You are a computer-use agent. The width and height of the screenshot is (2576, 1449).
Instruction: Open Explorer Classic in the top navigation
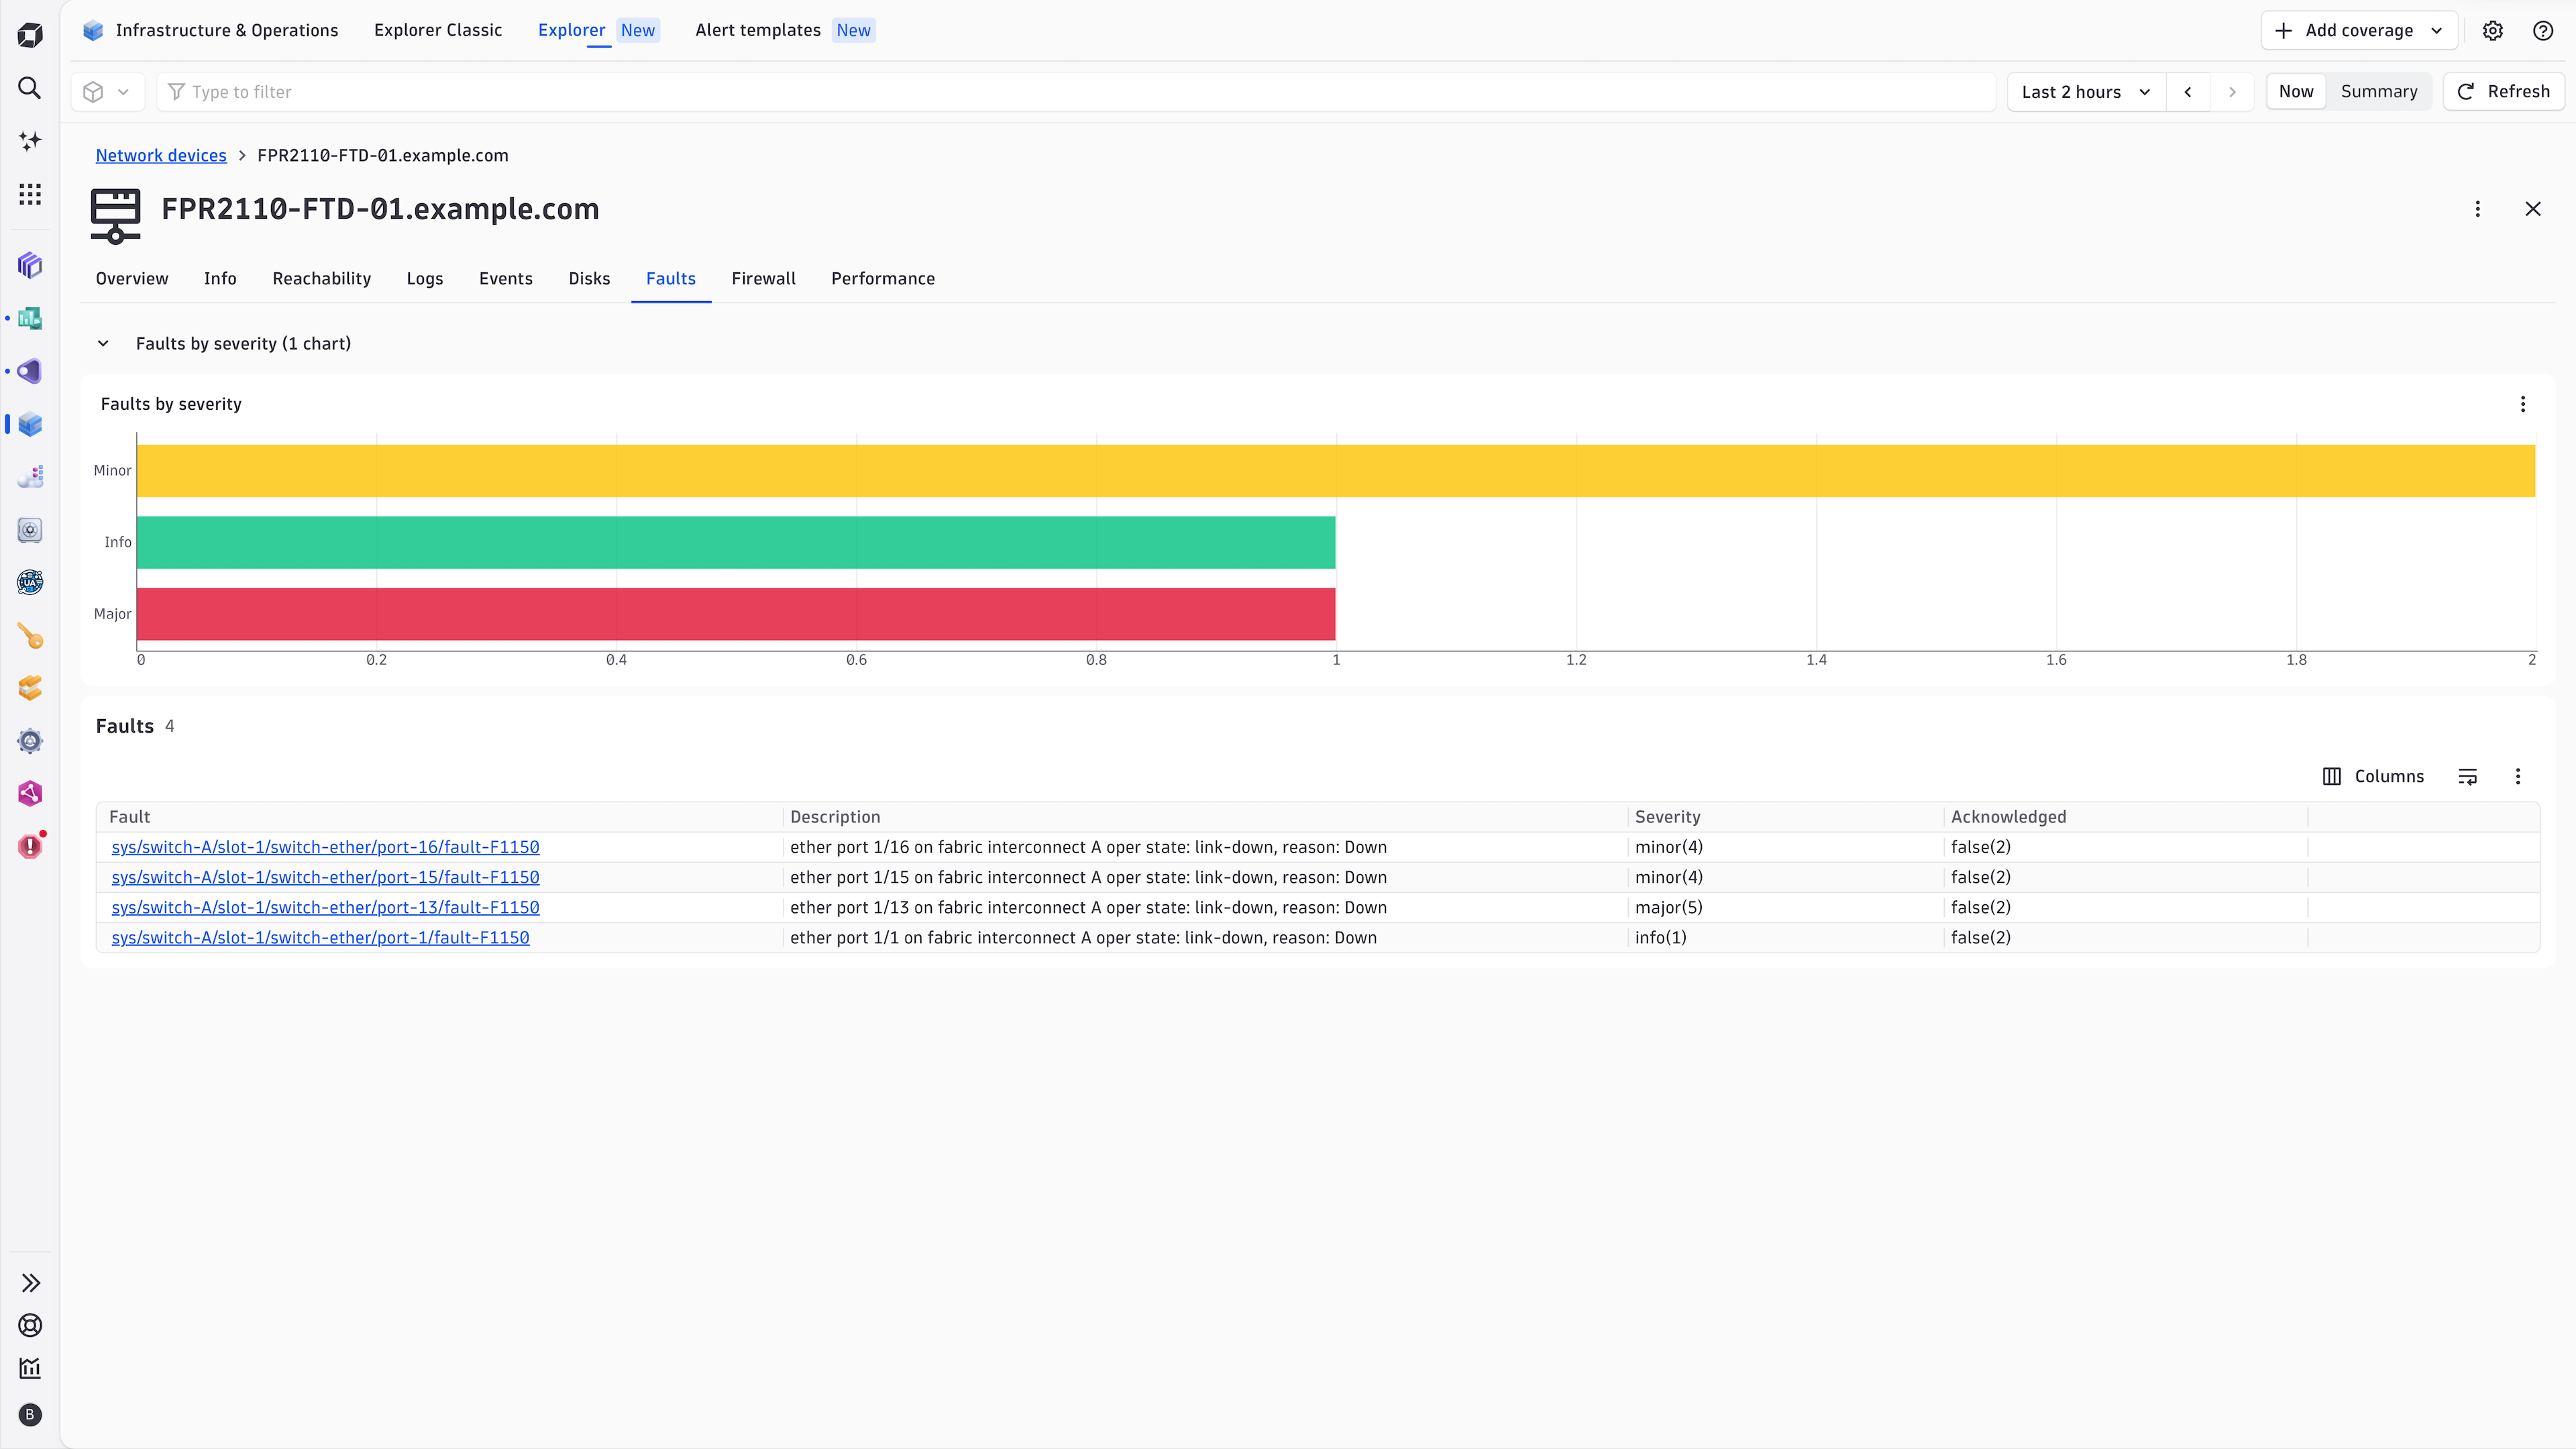(x=438, y=31)
